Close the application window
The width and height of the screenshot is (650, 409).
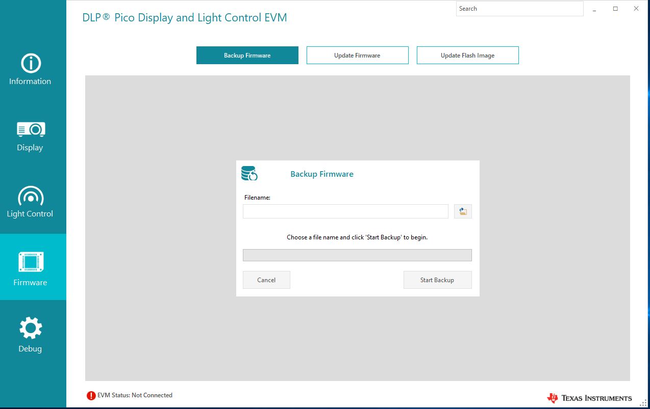636,9
